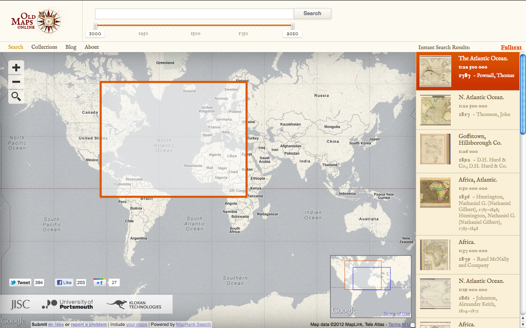
Task: Click the Canada label on the map
Action: pos(90,112)
